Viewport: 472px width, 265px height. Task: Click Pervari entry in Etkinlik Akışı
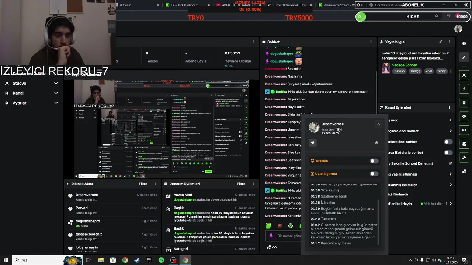112,210
